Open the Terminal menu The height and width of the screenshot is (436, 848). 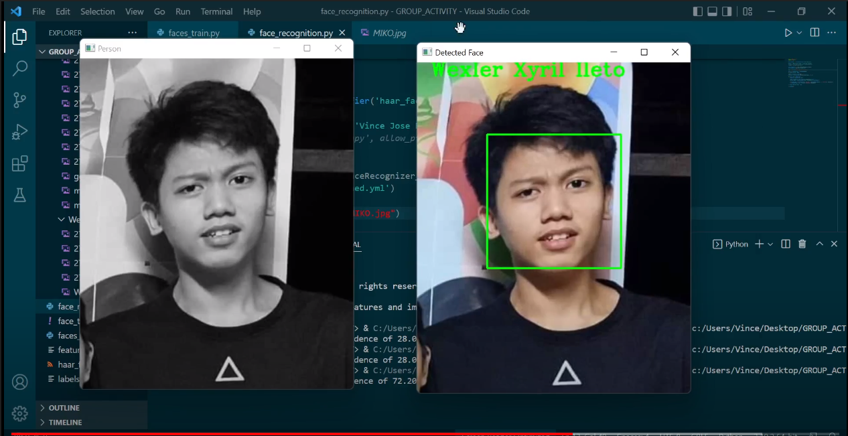click(216, 11)
